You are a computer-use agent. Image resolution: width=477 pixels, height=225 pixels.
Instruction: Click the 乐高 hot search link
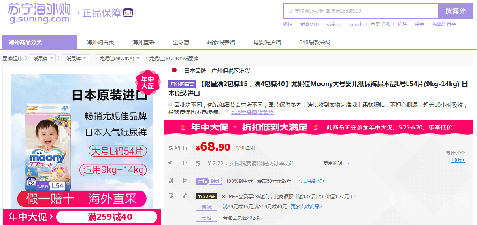click(x=420, y=25)
